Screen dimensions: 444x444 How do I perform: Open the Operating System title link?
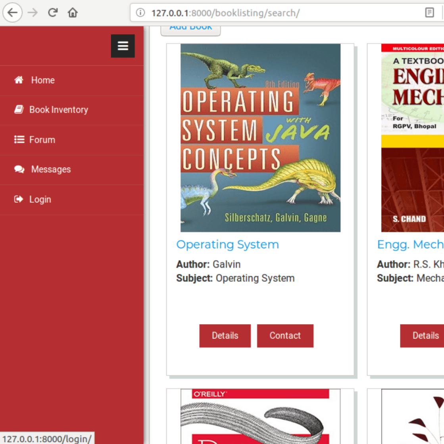pyautogui.click(x=227, y=244)
